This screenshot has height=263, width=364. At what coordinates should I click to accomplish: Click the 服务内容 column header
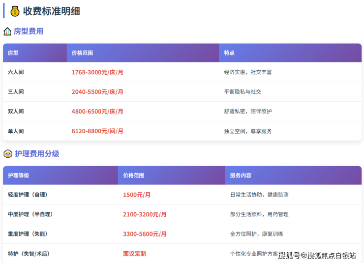click(241, 175)
